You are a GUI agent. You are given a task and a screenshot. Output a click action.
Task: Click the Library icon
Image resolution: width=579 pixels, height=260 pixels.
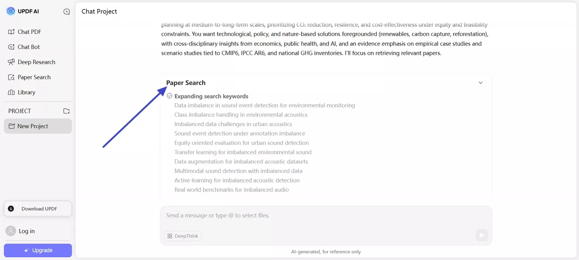click(12, 92)
